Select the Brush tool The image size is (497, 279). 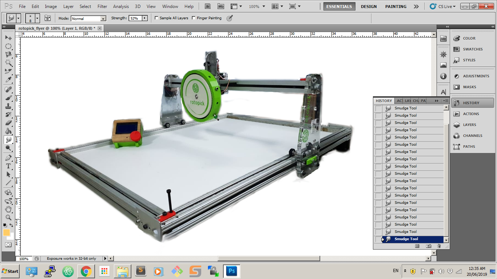coord(8,98)
